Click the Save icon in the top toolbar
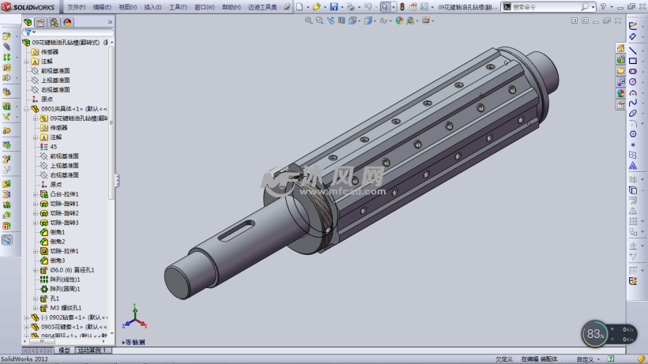This screenshot has width=648, height=364. (333, 6)
